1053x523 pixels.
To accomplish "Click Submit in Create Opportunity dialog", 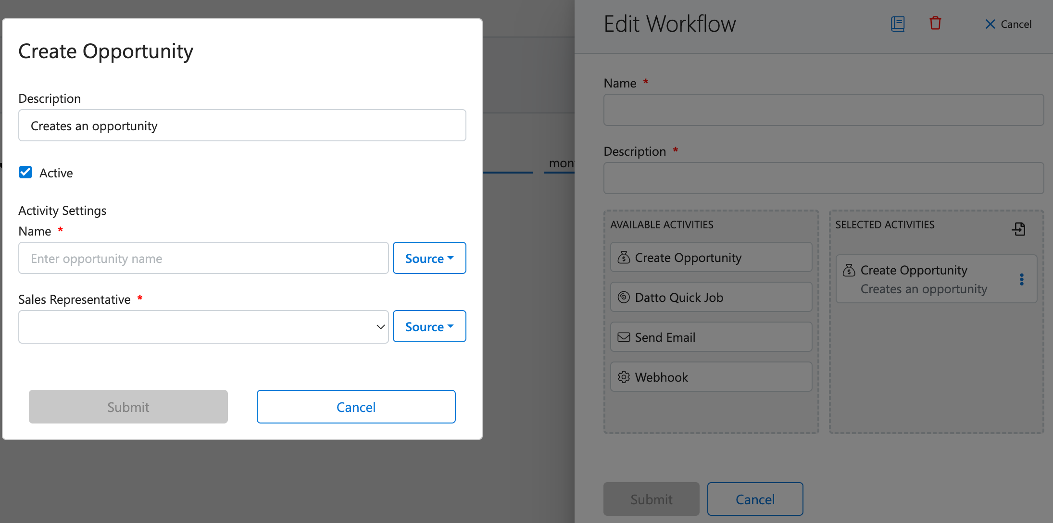I will (128, 407).
